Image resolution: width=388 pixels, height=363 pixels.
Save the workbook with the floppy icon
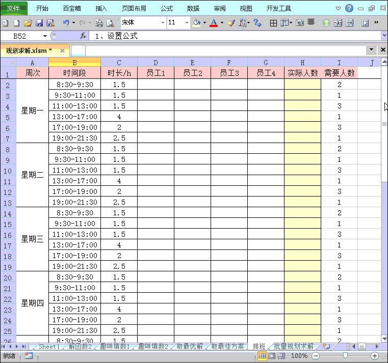pos(39,23)
